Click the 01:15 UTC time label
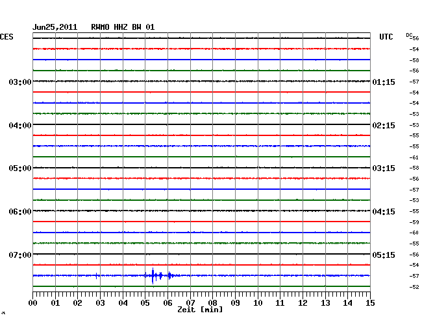The height and width of the screenshot is (320, 422). click(x=384, y=82)
